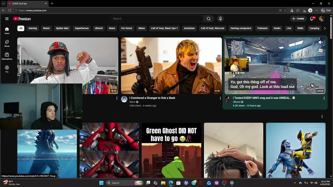Open the account avatar menu
The image size is (333, 187).
[322, 19]
